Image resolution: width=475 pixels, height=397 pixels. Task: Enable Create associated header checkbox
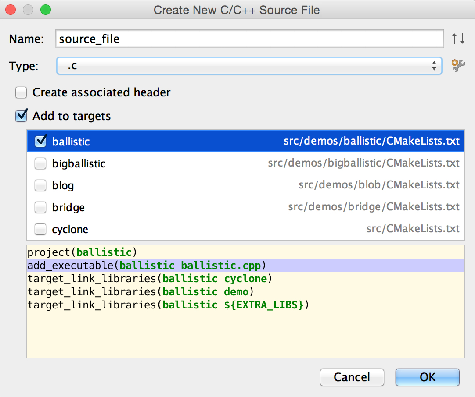click(x=21, y=92)
